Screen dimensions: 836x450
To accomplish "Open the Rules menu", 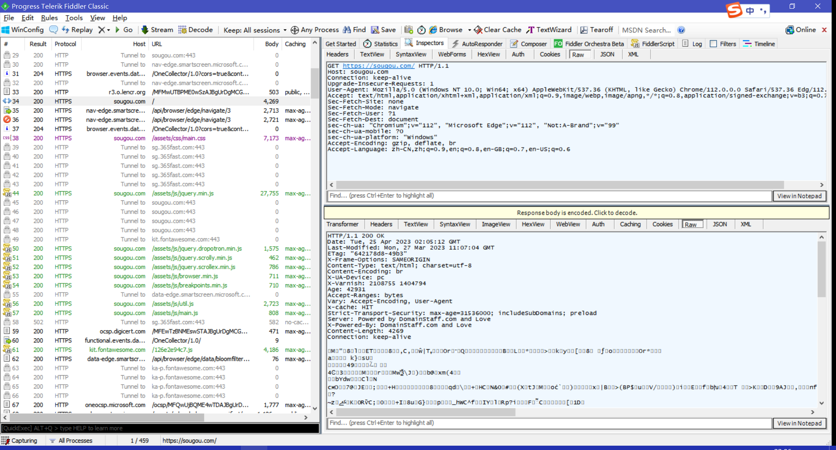I will [49, 18].
